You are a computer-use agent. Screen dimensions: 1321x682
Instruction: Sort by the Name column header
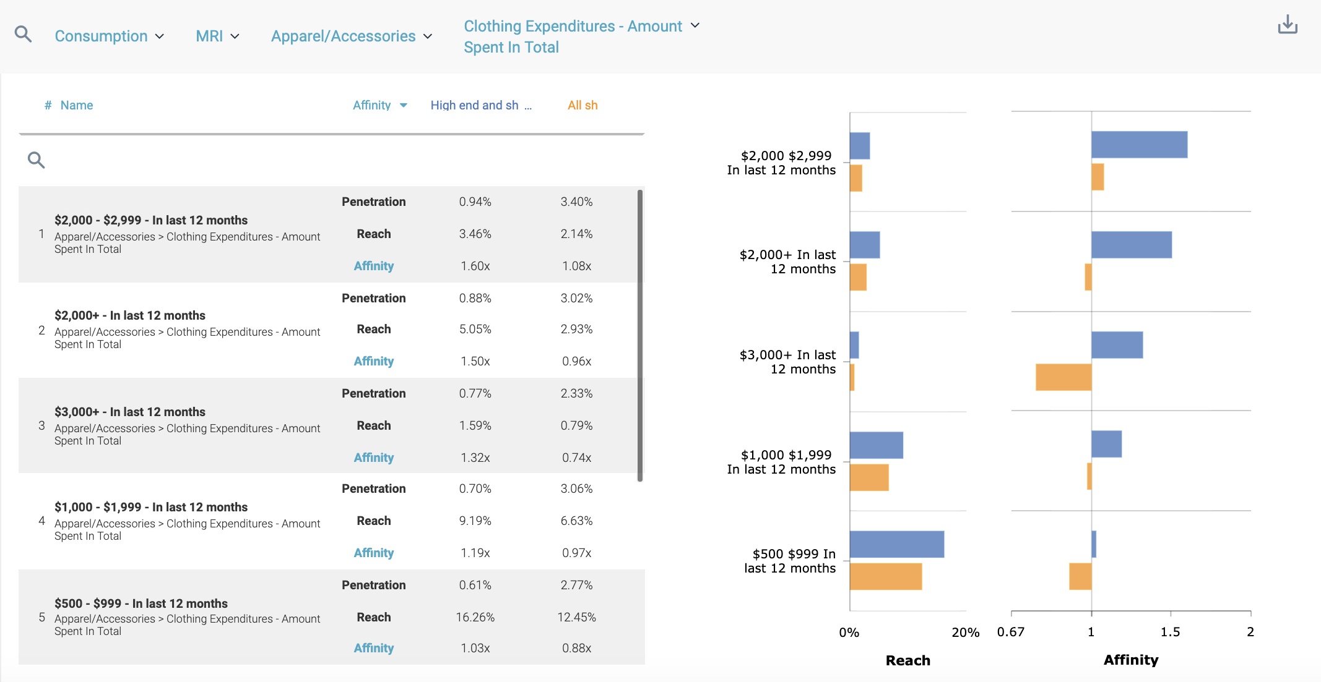pyautogui.click(x=77, y=106)
